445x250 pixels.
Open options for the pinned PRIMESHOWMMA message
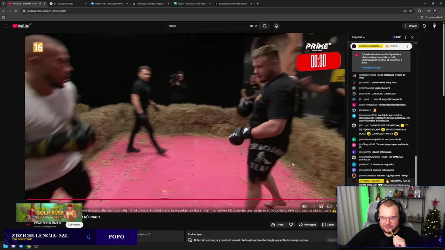point(408,46)
